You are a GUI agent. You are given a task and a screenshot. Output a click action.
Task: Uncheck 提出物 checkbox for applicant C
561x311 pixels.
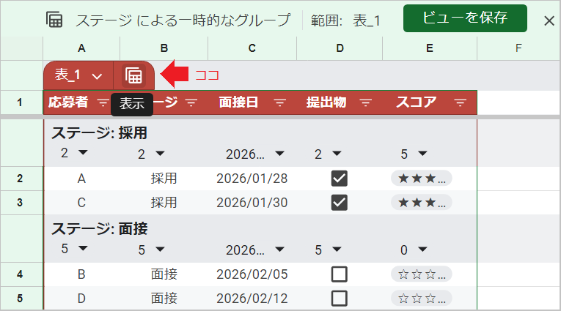[339, 203]
